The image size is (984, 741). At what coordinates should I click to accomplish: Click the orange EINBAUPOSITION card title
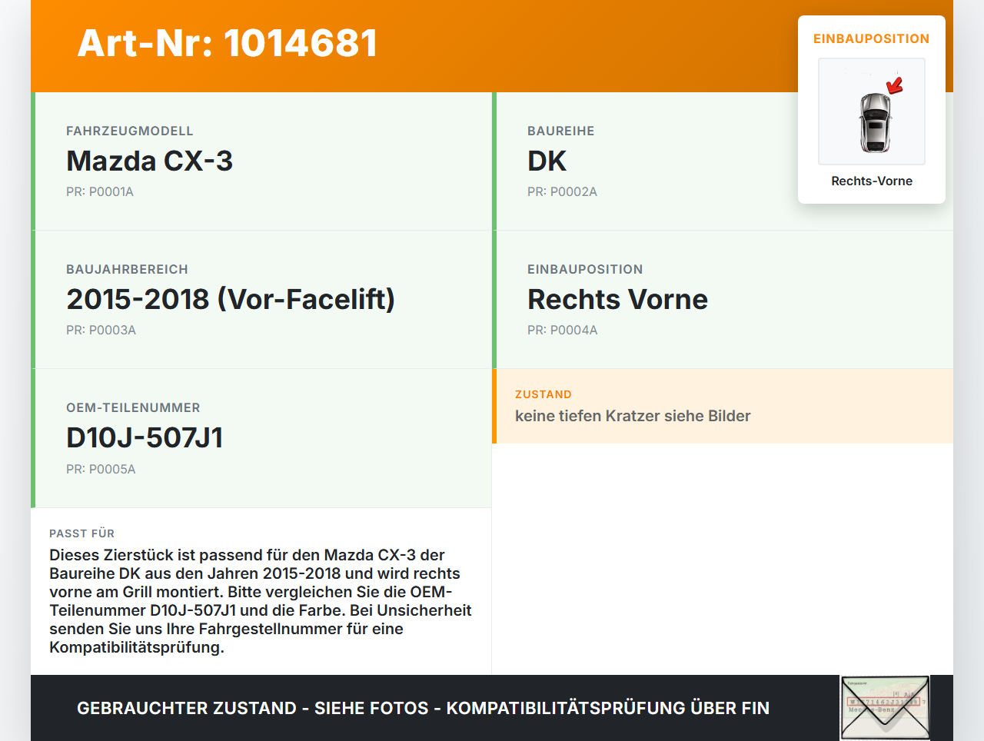(872, 38)
